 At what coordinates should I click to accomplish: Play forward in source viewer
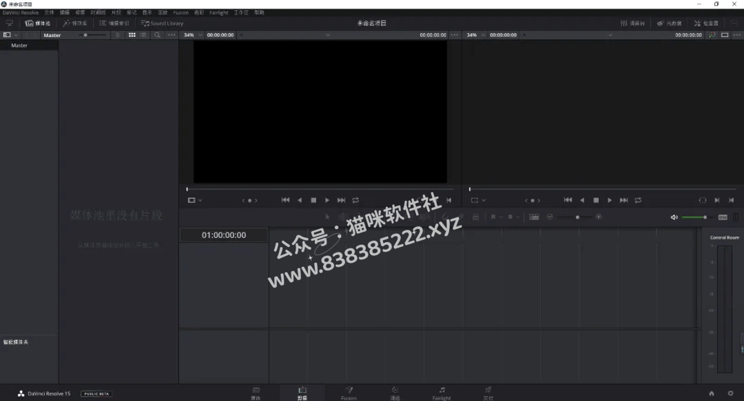pyautogui.click(x=327, y=200)
